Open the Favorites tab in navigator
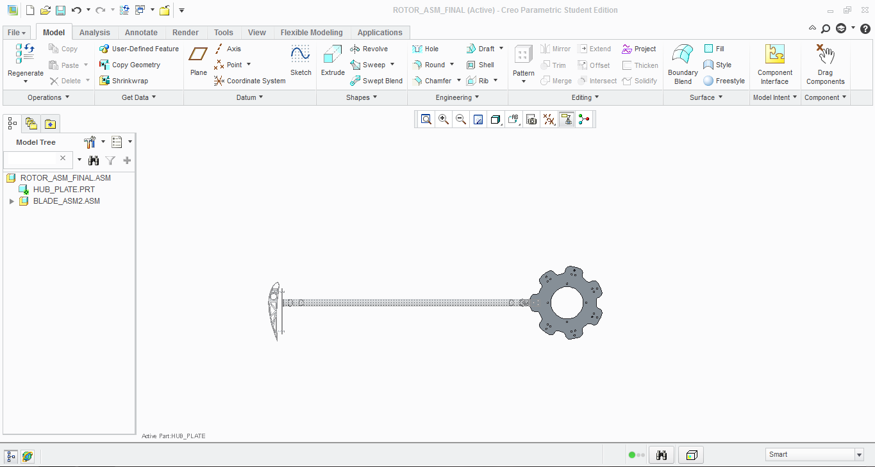 coord(51,124)
